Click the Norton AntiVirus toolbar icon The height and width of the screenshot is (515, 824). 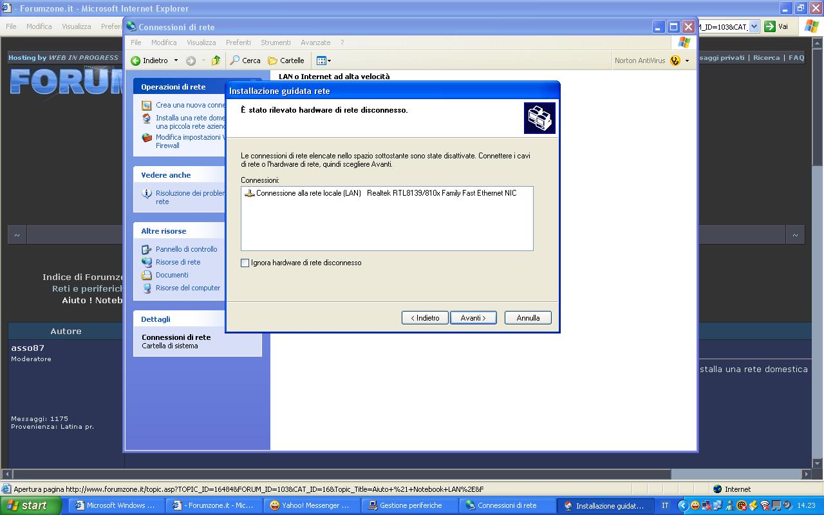675,61
